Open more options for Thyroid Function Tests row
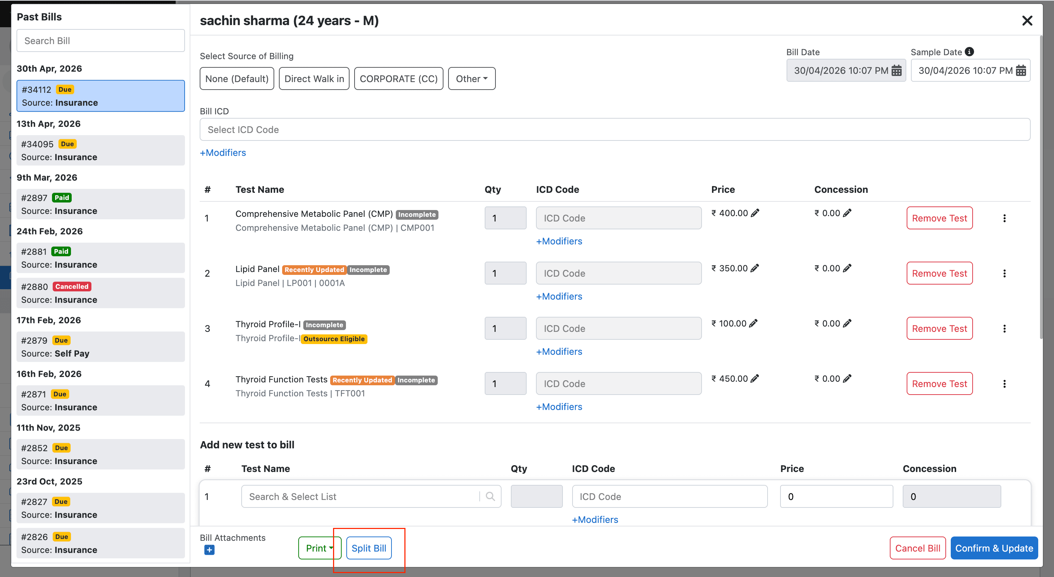1054x577 pixels. pos(1004,383)
